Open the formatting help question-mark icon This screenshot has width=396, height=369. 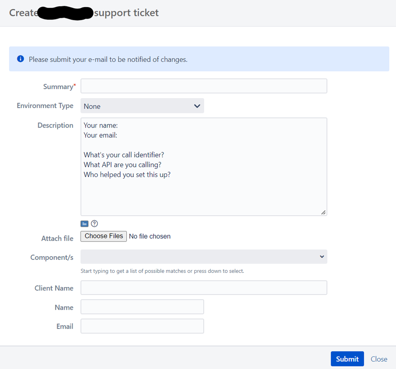click(x=94, y=224)
